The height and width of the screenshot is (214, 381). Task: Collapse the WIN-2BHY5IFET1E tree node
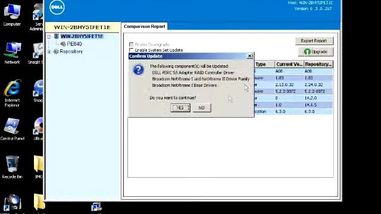[49, 37]
